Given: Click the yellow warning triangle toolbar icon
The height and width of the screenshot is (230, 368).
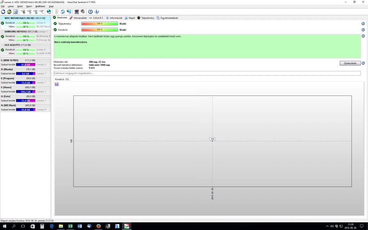Looking at the screenshot, I should click(9, 11).
